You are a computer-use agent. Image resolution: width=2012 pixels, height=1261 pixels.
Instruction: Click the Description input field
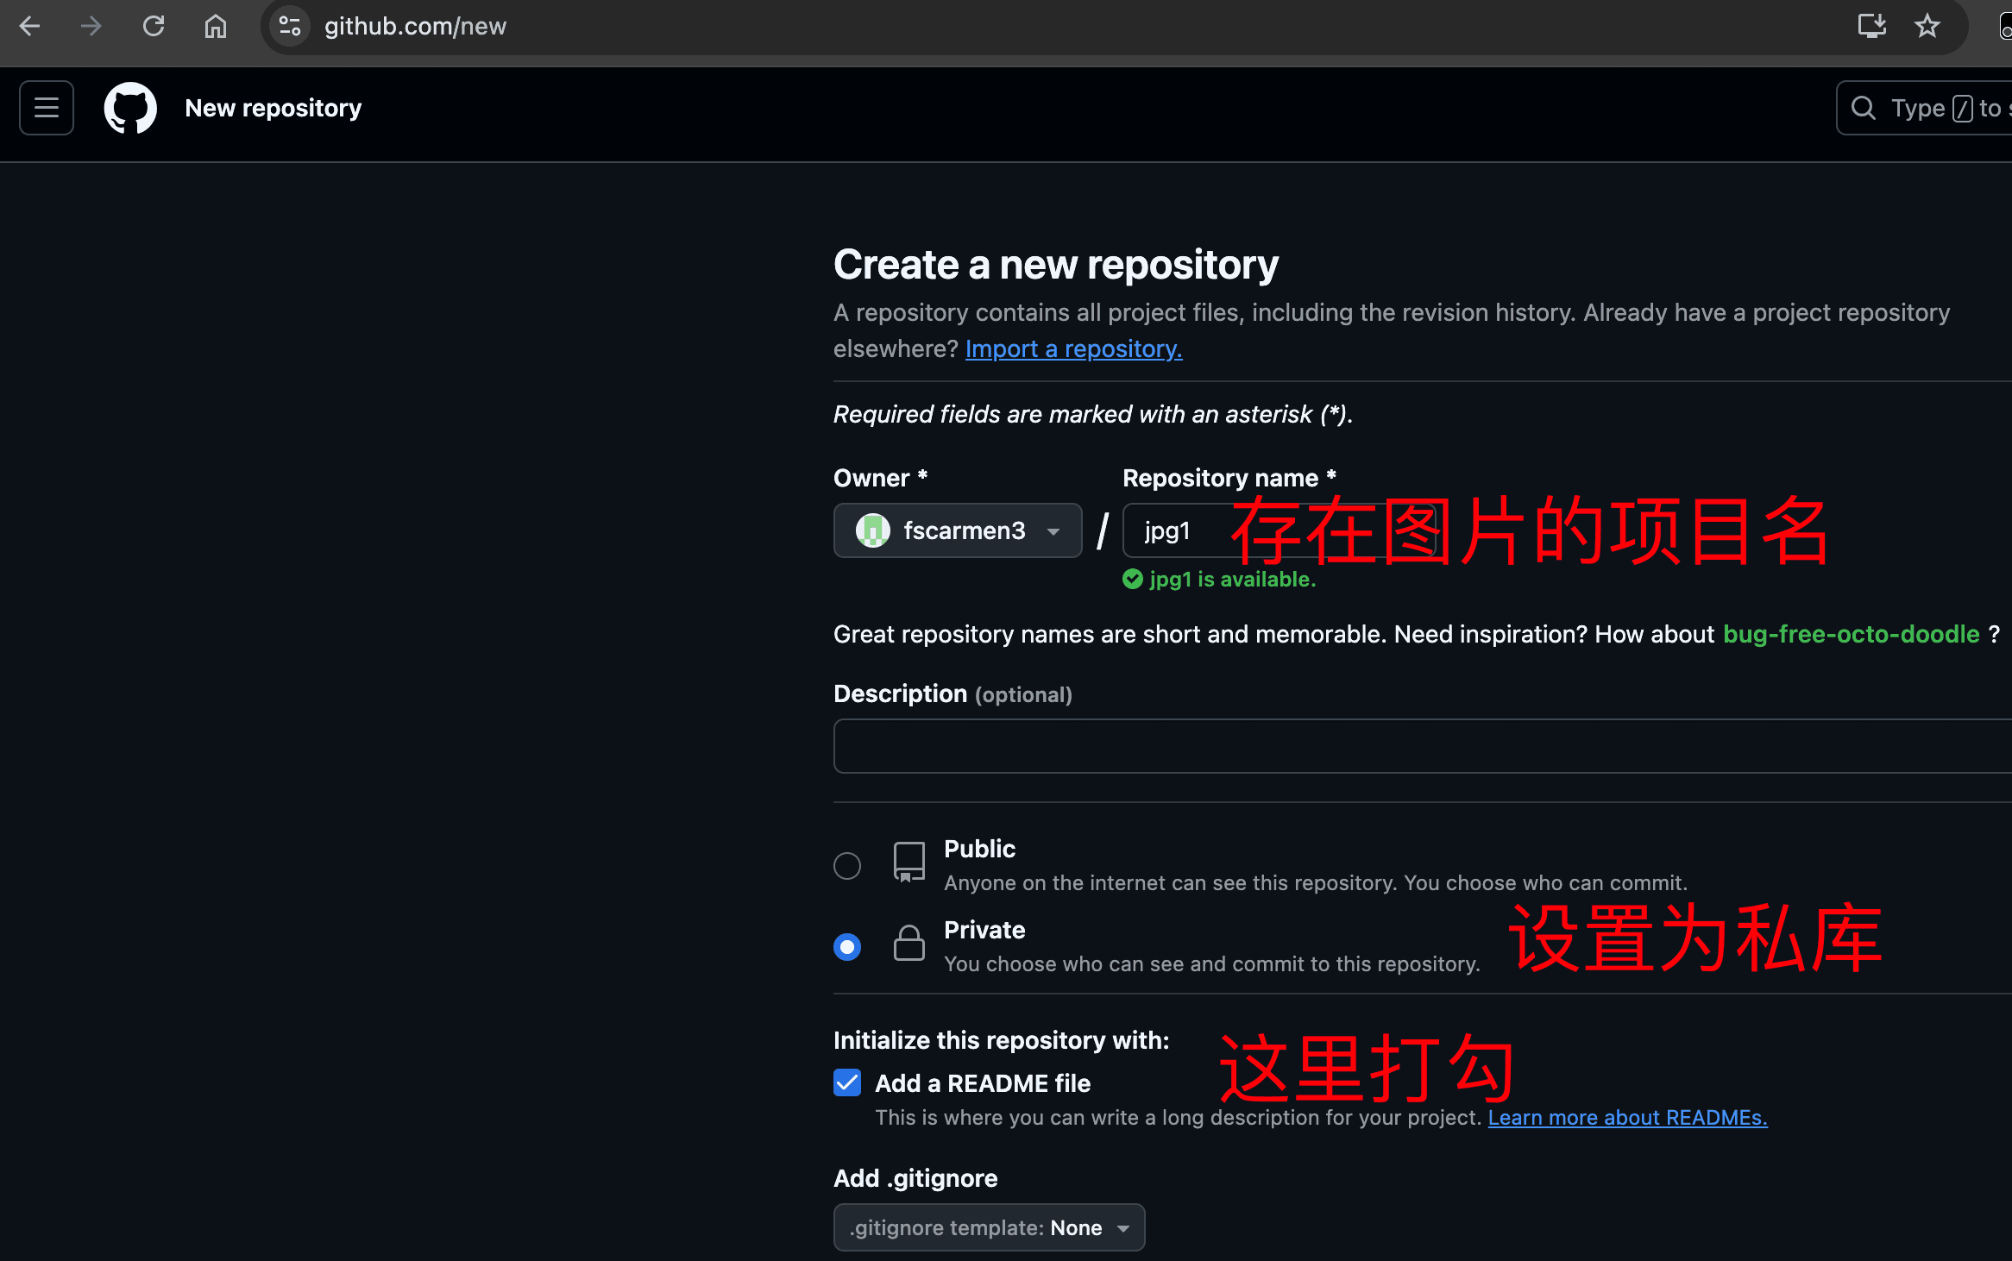pos(1423,746)
